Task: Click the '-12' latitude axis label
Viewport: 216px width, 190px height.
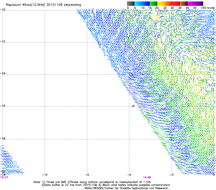Action: [x=3, y=42]
